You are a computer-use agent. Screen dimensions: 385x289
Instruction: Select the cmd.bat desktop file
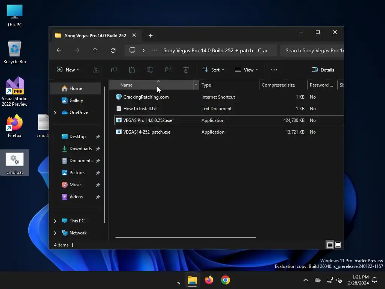(15, 163)
